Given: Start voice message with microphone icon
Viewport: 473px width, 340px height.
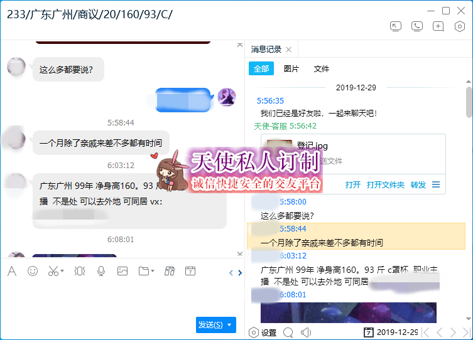Looking at the screenshot, I should [101, 271].
